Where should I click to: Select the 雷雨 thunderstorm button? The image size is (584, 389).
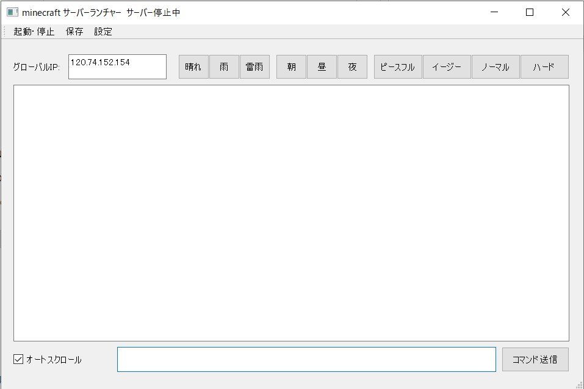click(x=254, y=67)
